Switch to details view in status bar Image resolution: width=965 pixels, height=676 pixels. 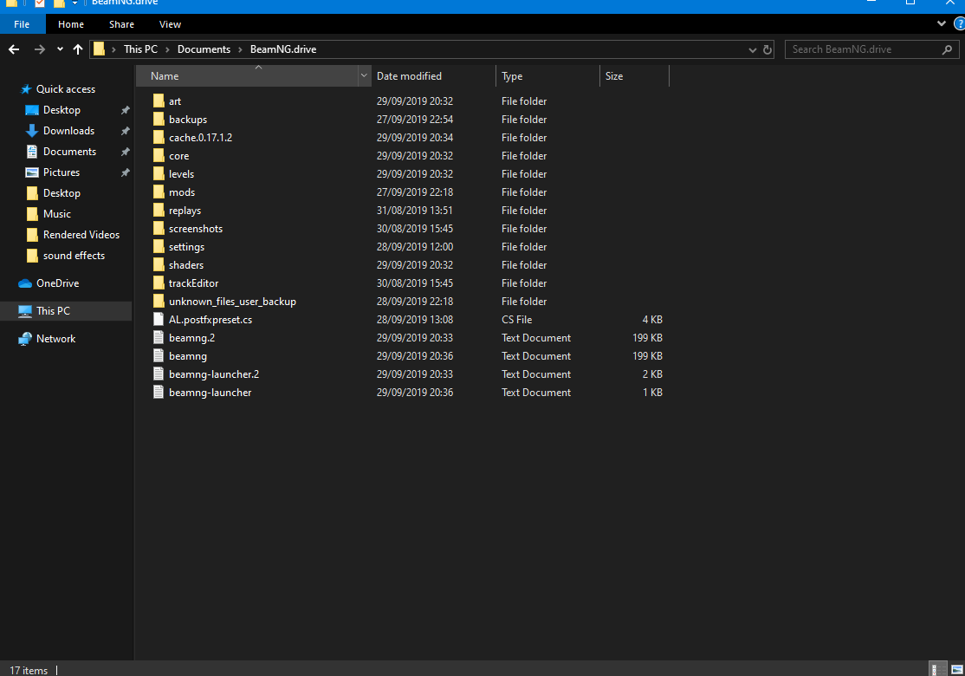click(x=937, y=670)
